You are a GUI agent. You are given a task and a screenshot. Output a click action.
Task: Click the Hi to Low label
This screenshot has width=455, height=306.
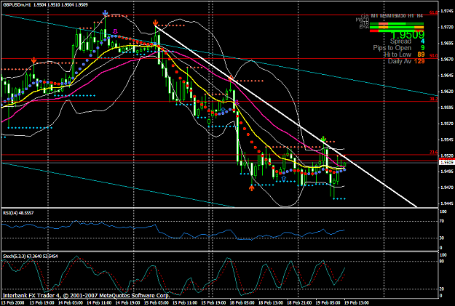pyautogui.click(x=397, y=55)
